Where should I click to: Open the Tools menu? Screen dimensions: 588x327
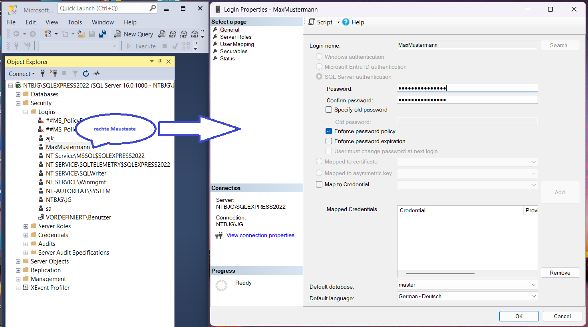(75, 22)
